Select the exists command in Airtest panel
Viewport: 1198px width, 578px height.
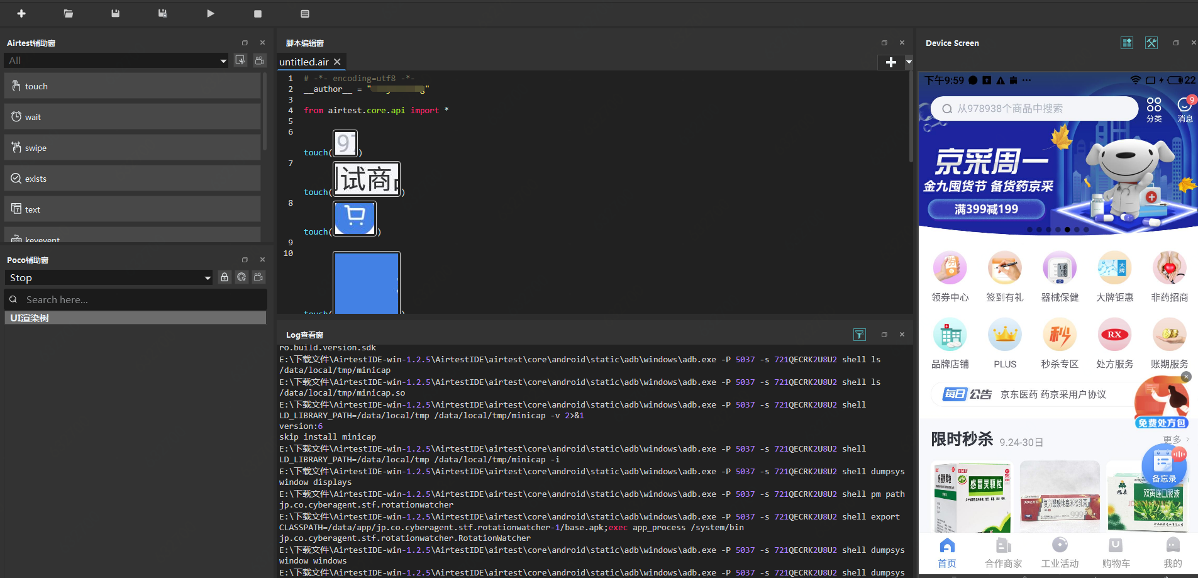pyautogui.click(x=132, y=179)
